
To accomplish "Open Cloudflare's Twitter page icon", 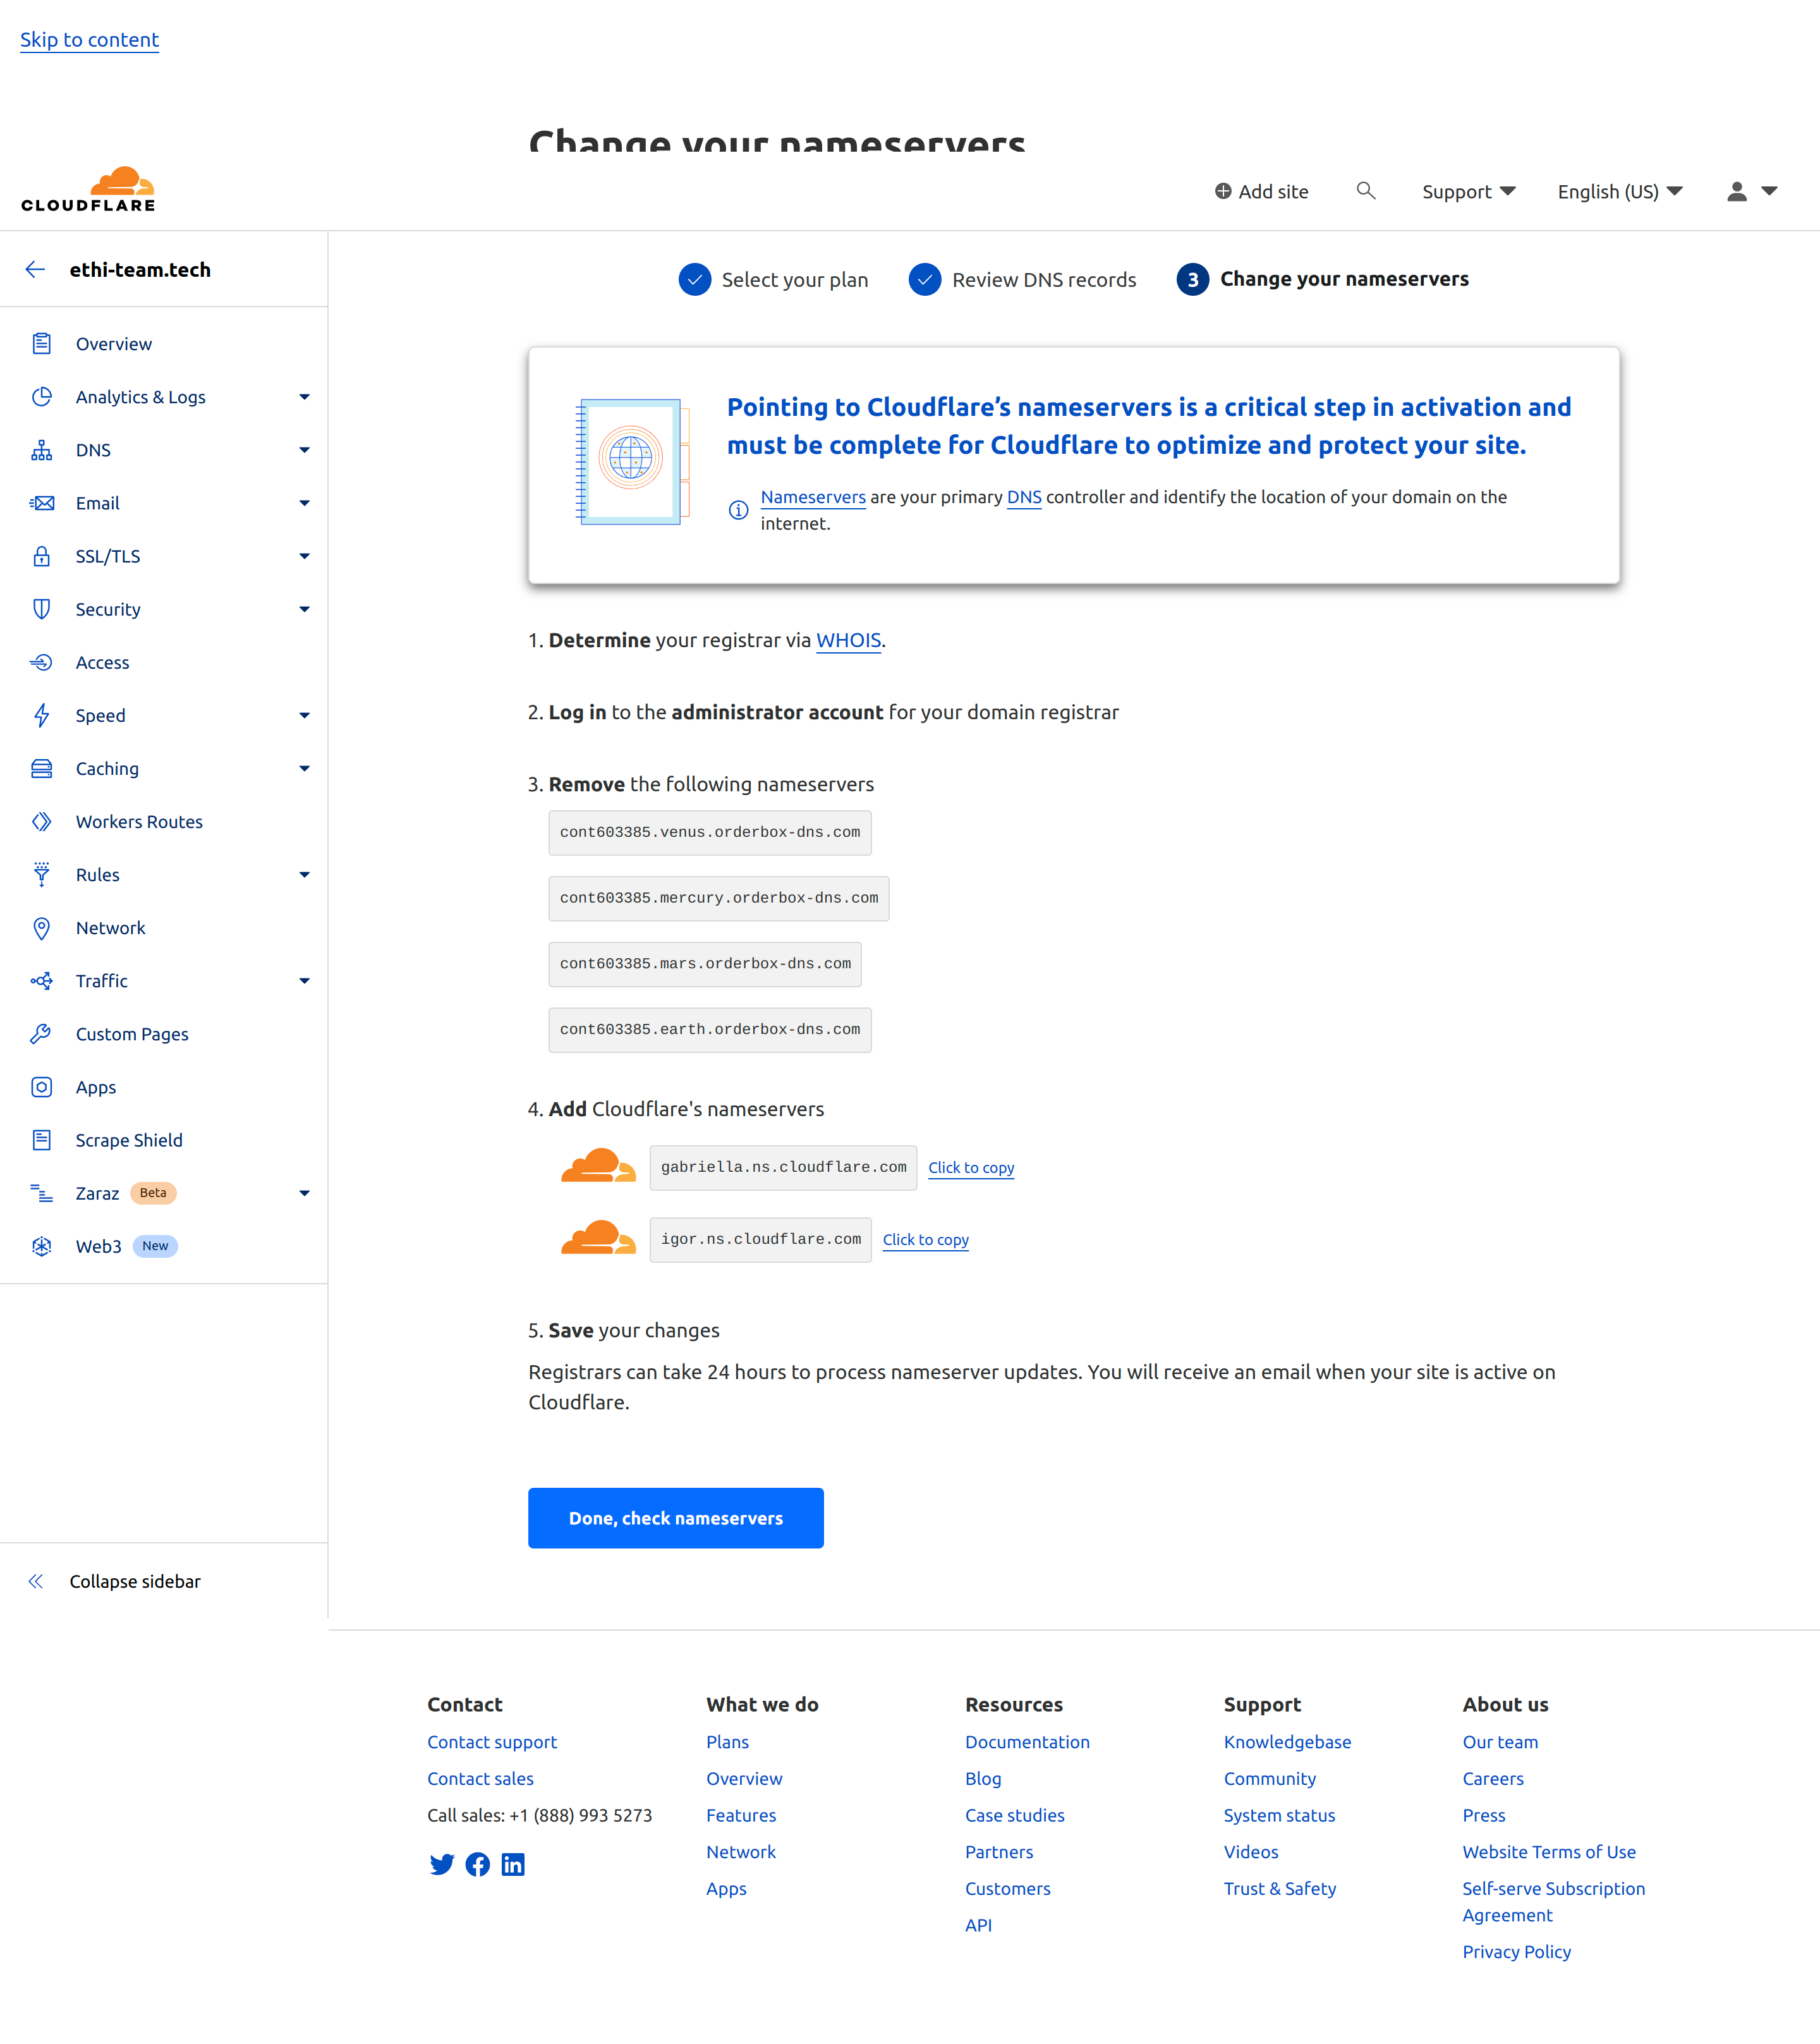I will tap(441, 1864).
